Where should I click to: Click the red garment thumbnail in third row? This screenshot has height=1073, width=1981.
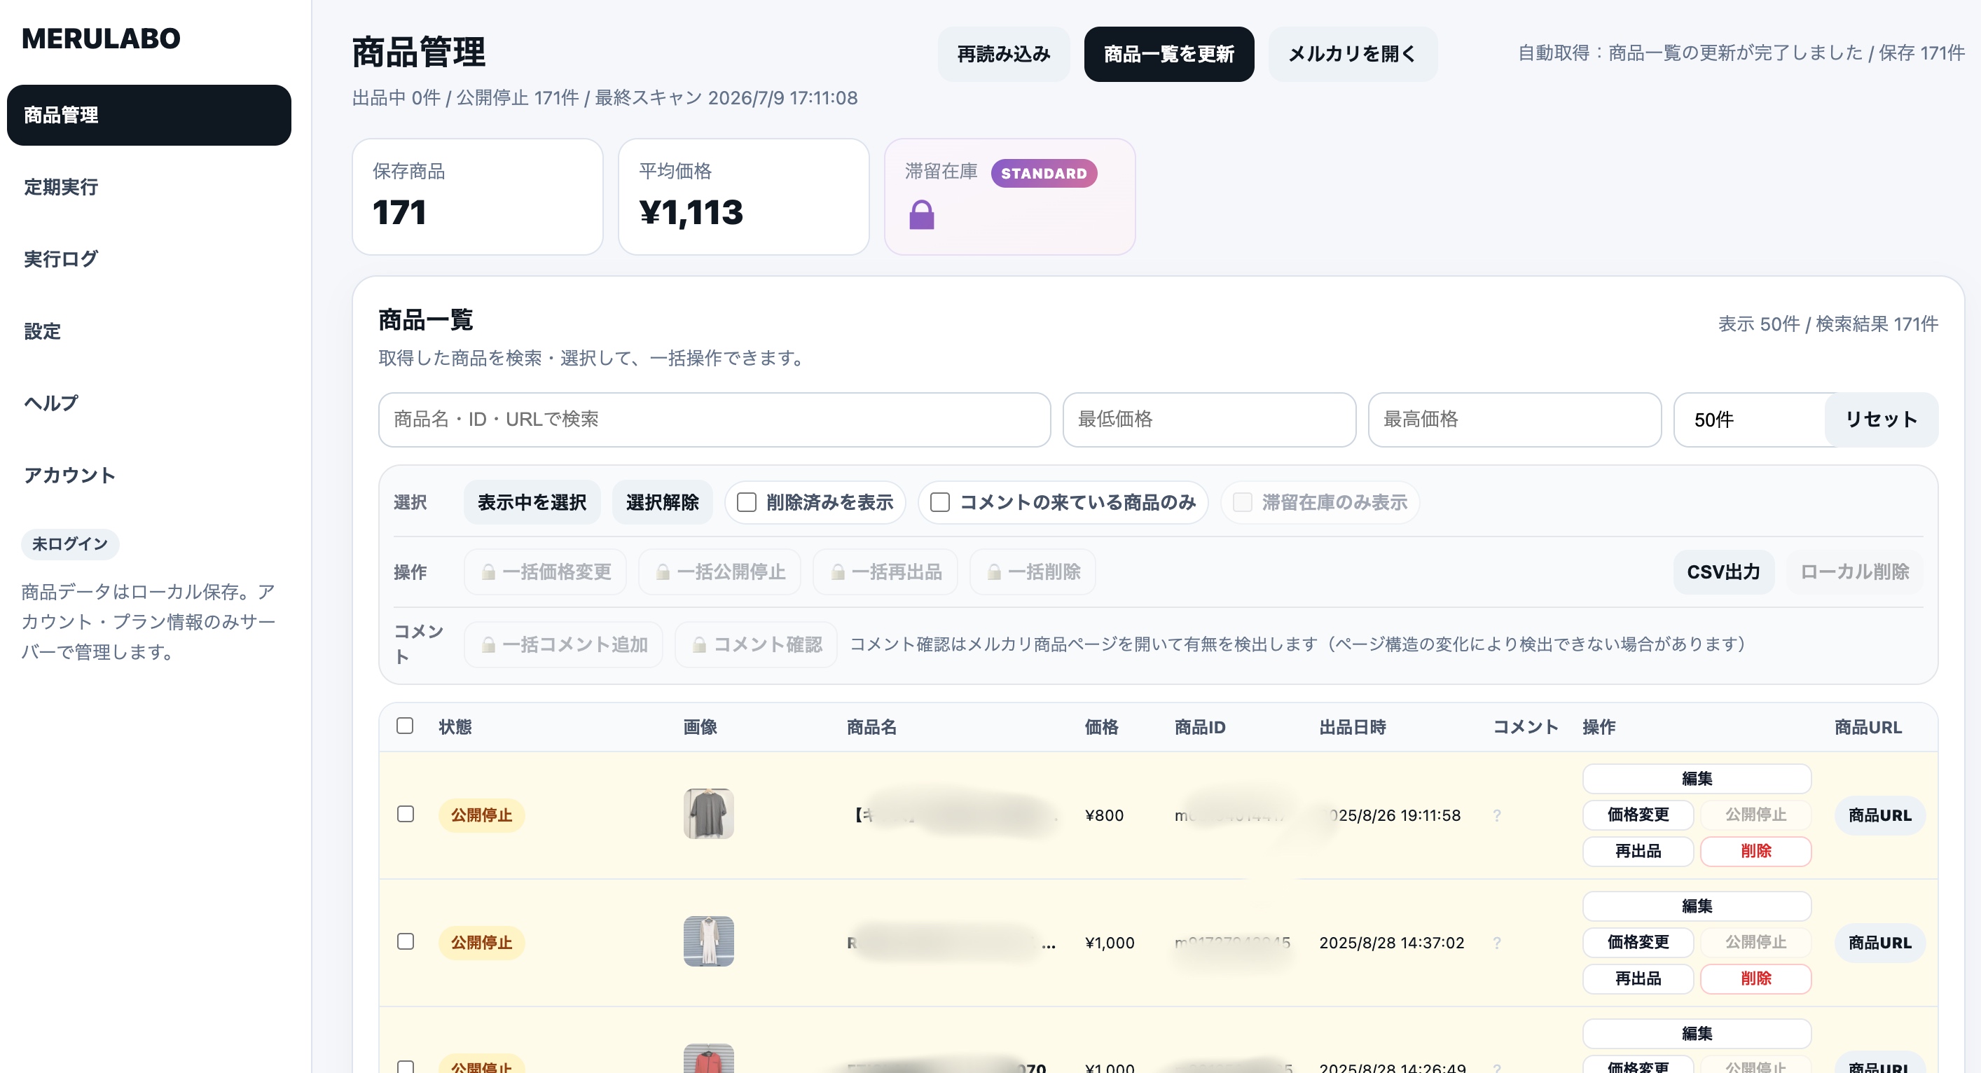click(708, 1058)
